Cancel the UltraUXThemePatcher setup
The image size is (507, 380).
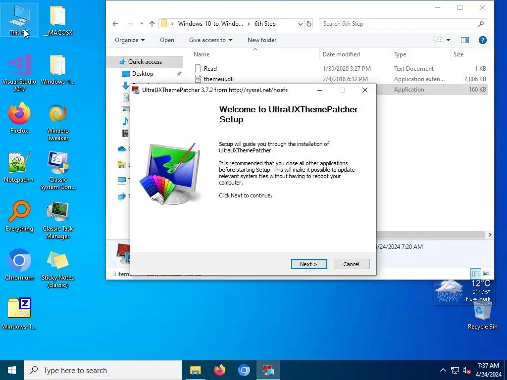coord(352,264)
